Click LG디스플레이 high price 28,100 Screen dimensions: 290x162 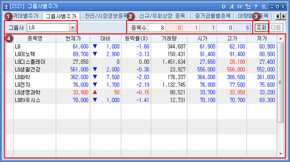pyautogui.click(x=237, y=62)
